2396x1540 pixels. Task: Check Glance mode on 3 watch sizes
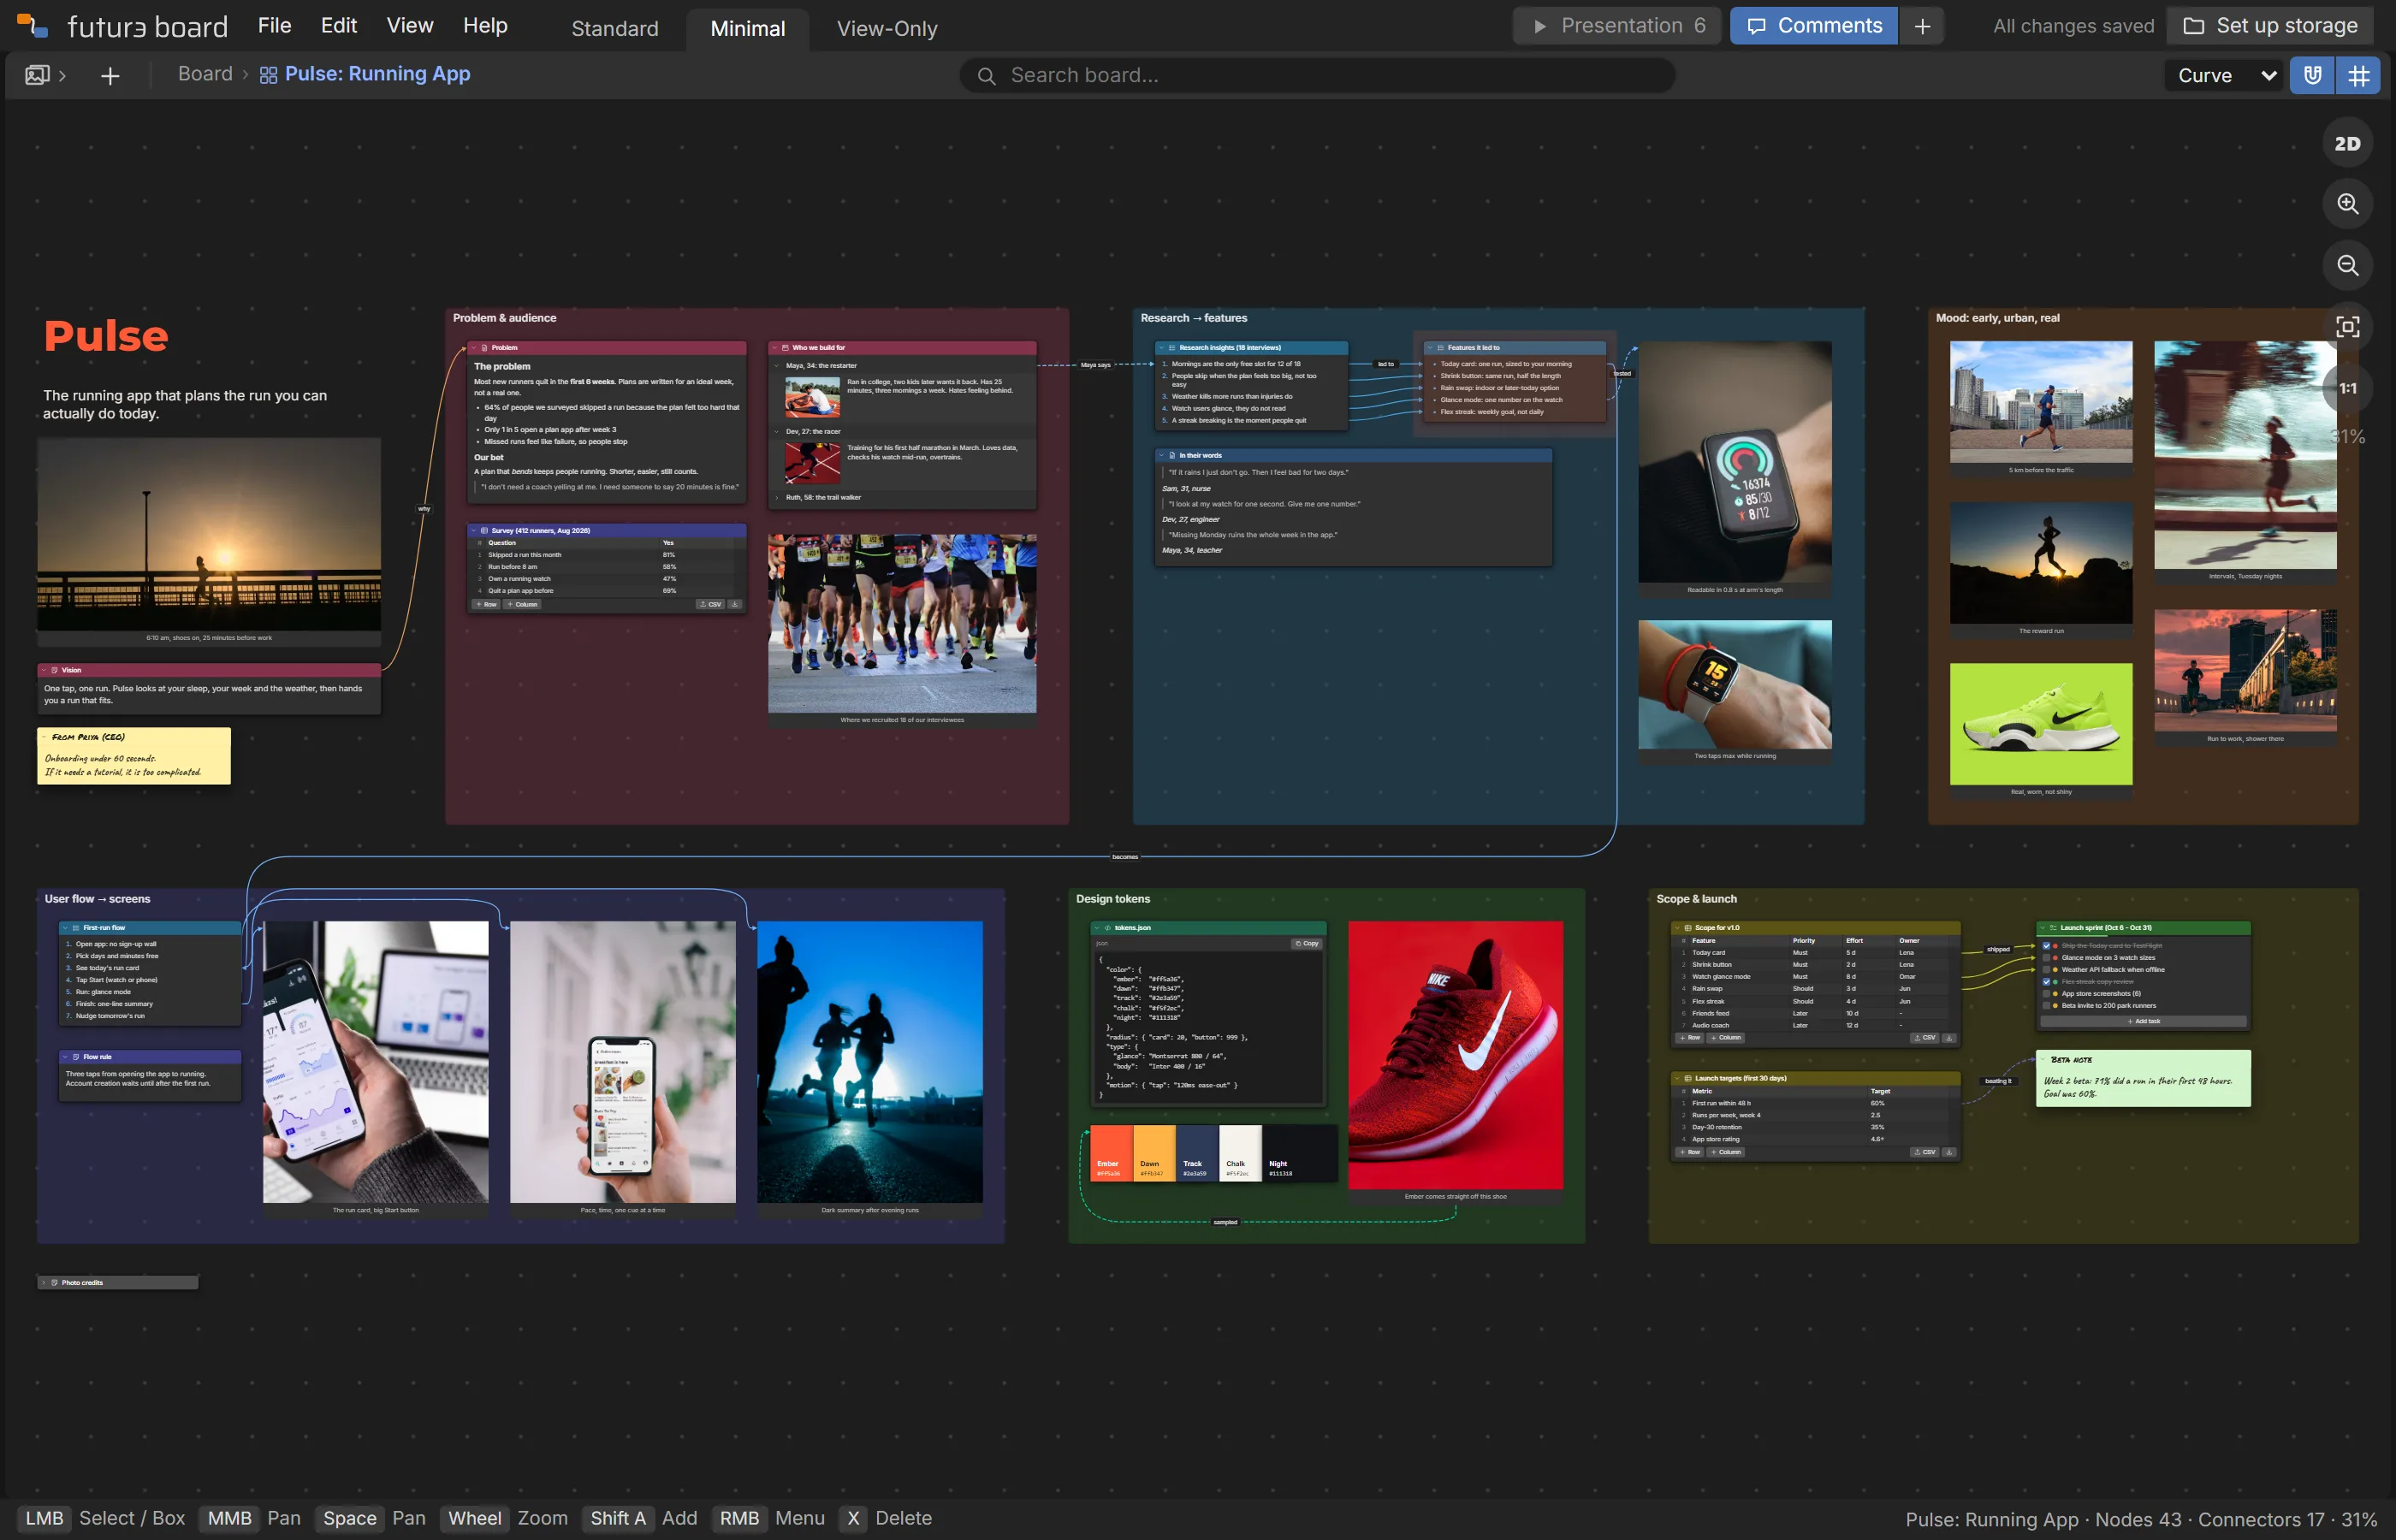[x=2046, y=958]
